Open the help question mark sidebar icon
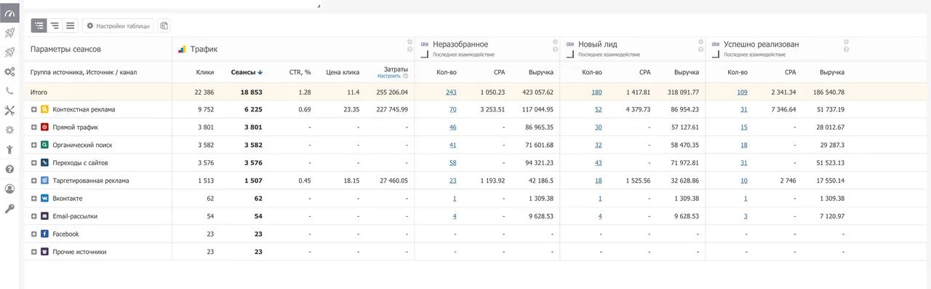This screenshot has width=931, height=289. (9, 169)
